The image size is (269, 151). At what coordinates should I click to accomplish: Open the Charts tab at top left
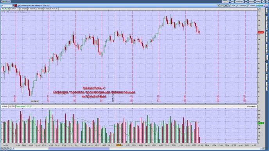coord(6,2)
